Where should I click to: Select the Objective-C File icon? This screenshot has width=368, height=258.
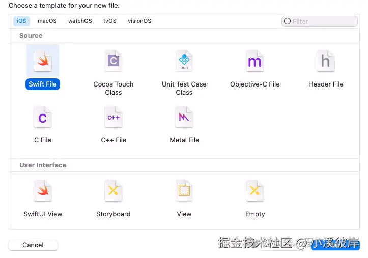(x=255, y=61)
